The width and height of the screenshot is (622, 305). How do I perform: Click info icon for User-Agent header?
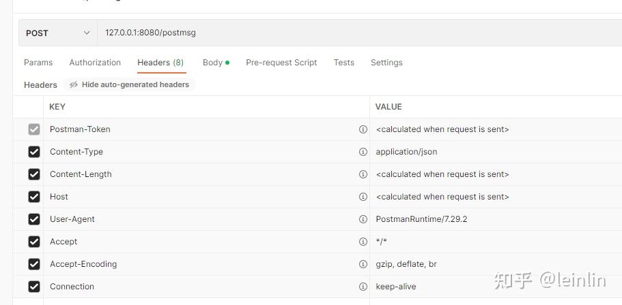pyautogui.click(x=363, y=219)
